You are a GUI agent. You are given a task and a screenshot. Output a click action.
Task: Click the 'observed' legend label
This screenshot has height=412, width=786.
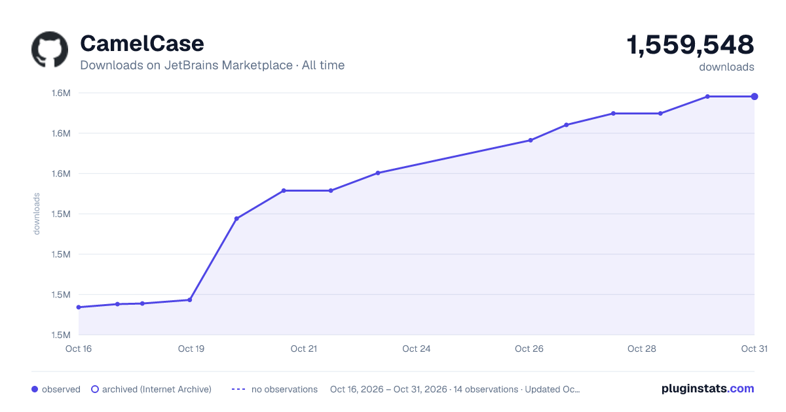(61, 389)
